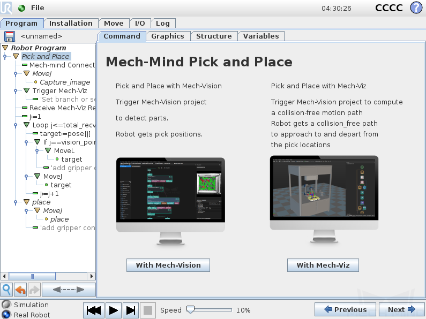Click the expand program tree width button
Image resolution: width=426 pixels, height=319 pixels.
point(69,290)
